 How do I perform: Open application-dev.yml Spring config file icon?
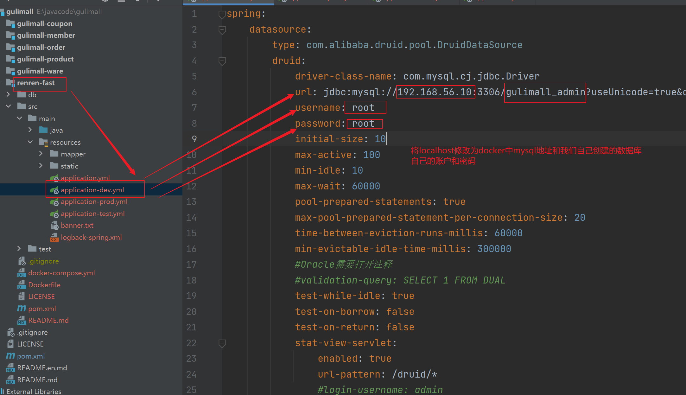pyautogui.click(x=54, y=190)
